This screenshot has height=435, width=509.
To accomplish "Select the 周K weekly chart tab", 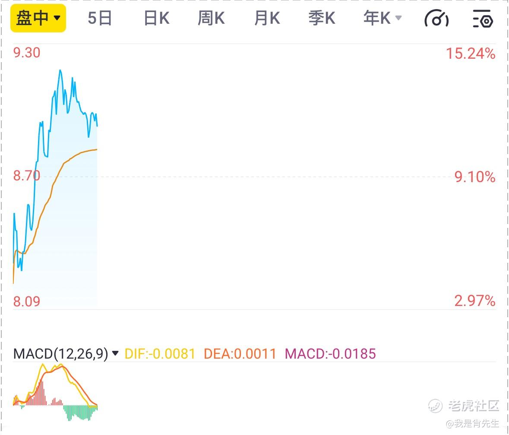I will point(211,18).
